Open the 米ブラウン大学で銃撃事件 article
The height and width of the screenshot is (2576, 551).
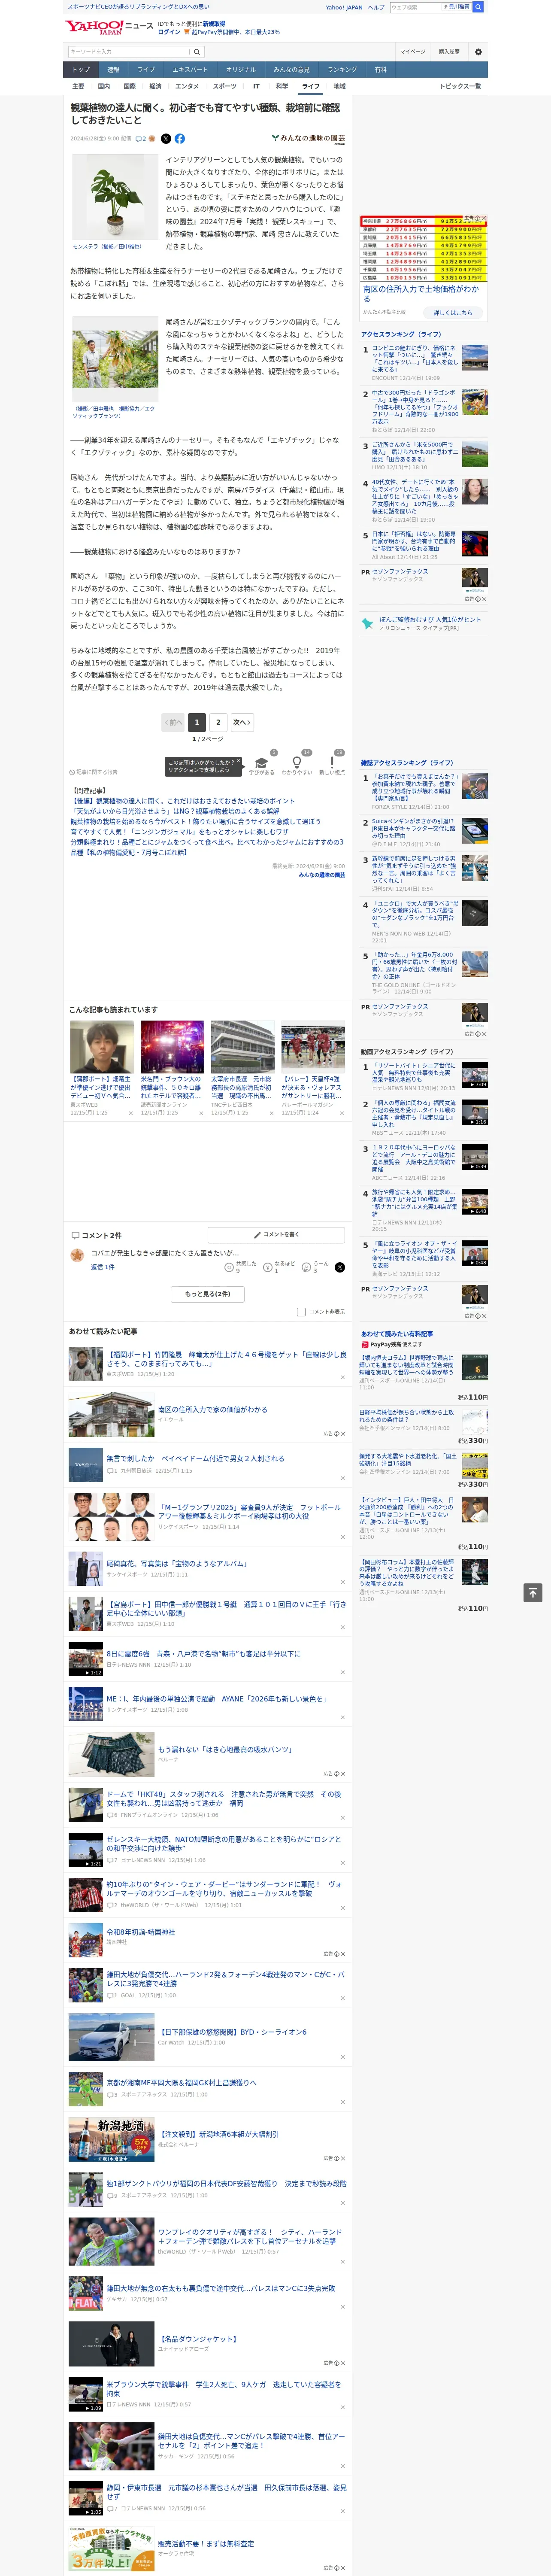click(223, 2388)
